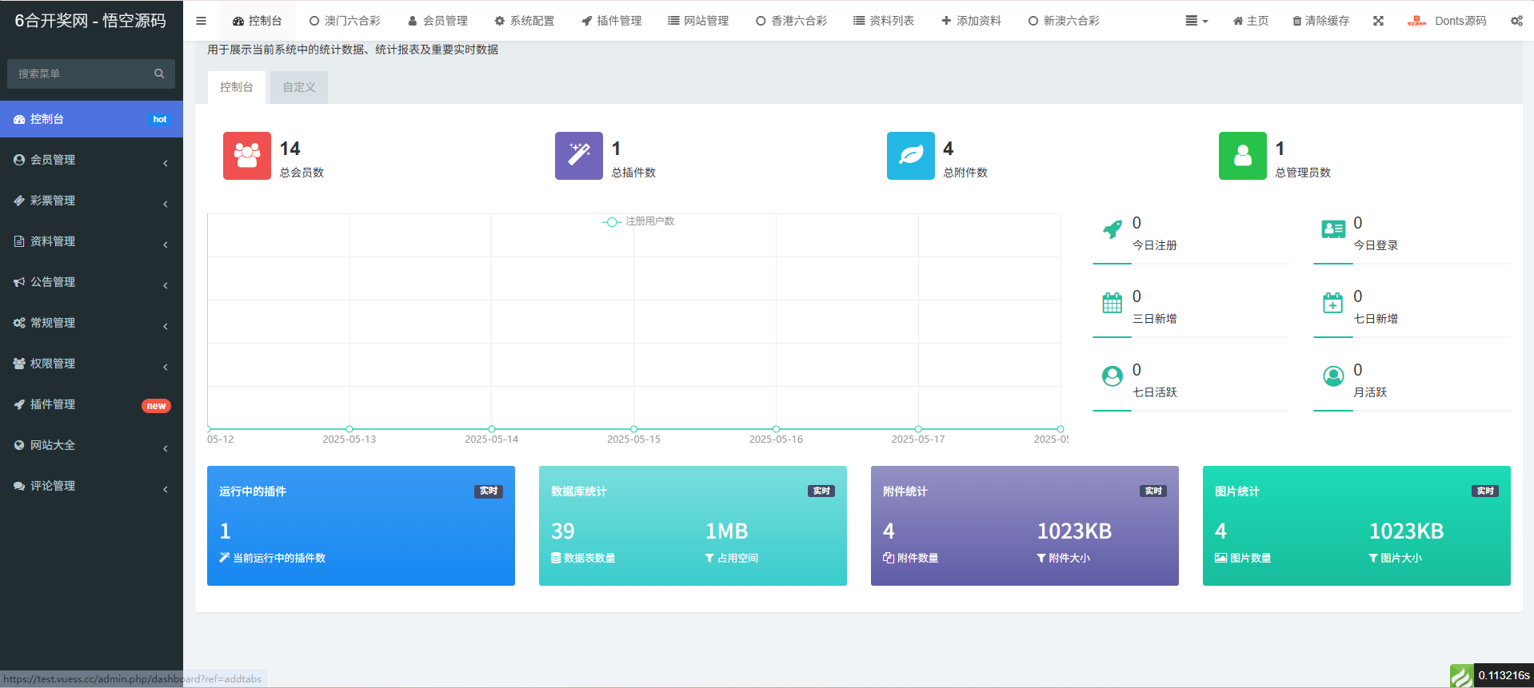Viewport: 1534px width, 688px height.
Task: Click the fullscreen expand icon
Action: (x=1378, y=21)
